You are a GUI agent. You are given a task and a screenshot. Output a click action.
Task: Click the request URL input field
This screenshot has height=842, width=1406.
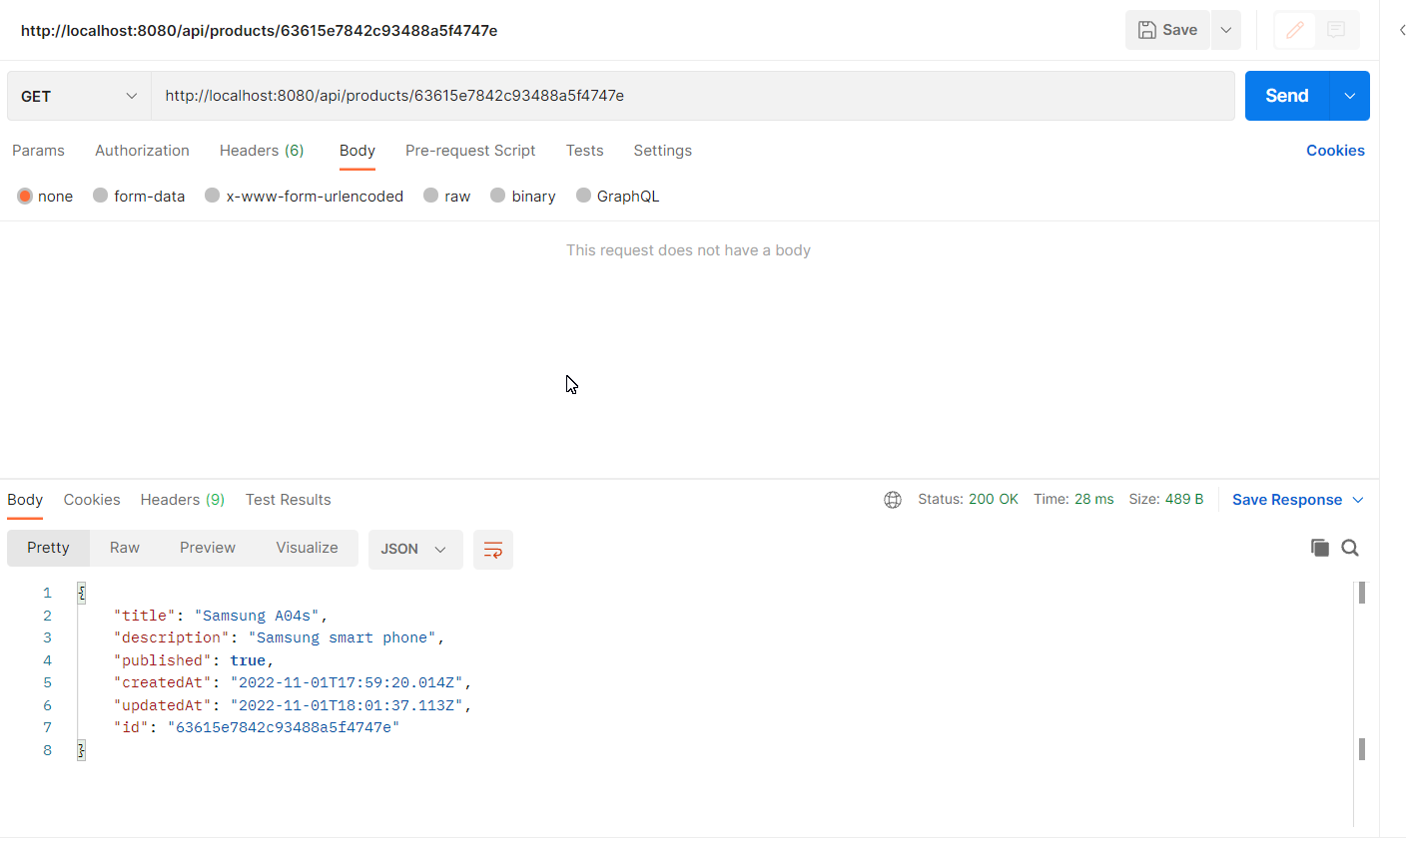coord(693,96)
